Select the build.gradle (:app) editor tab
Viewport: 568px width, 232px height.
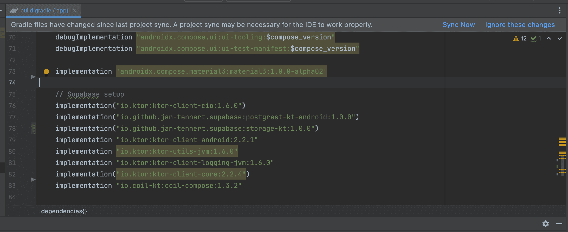(x=44, y=10)
